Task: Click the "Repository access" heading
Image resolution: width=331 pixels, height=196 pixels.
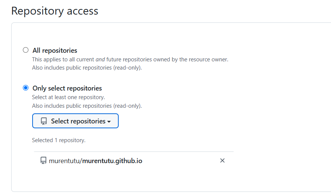Action: pyautogui.click(x=55, y=11)
